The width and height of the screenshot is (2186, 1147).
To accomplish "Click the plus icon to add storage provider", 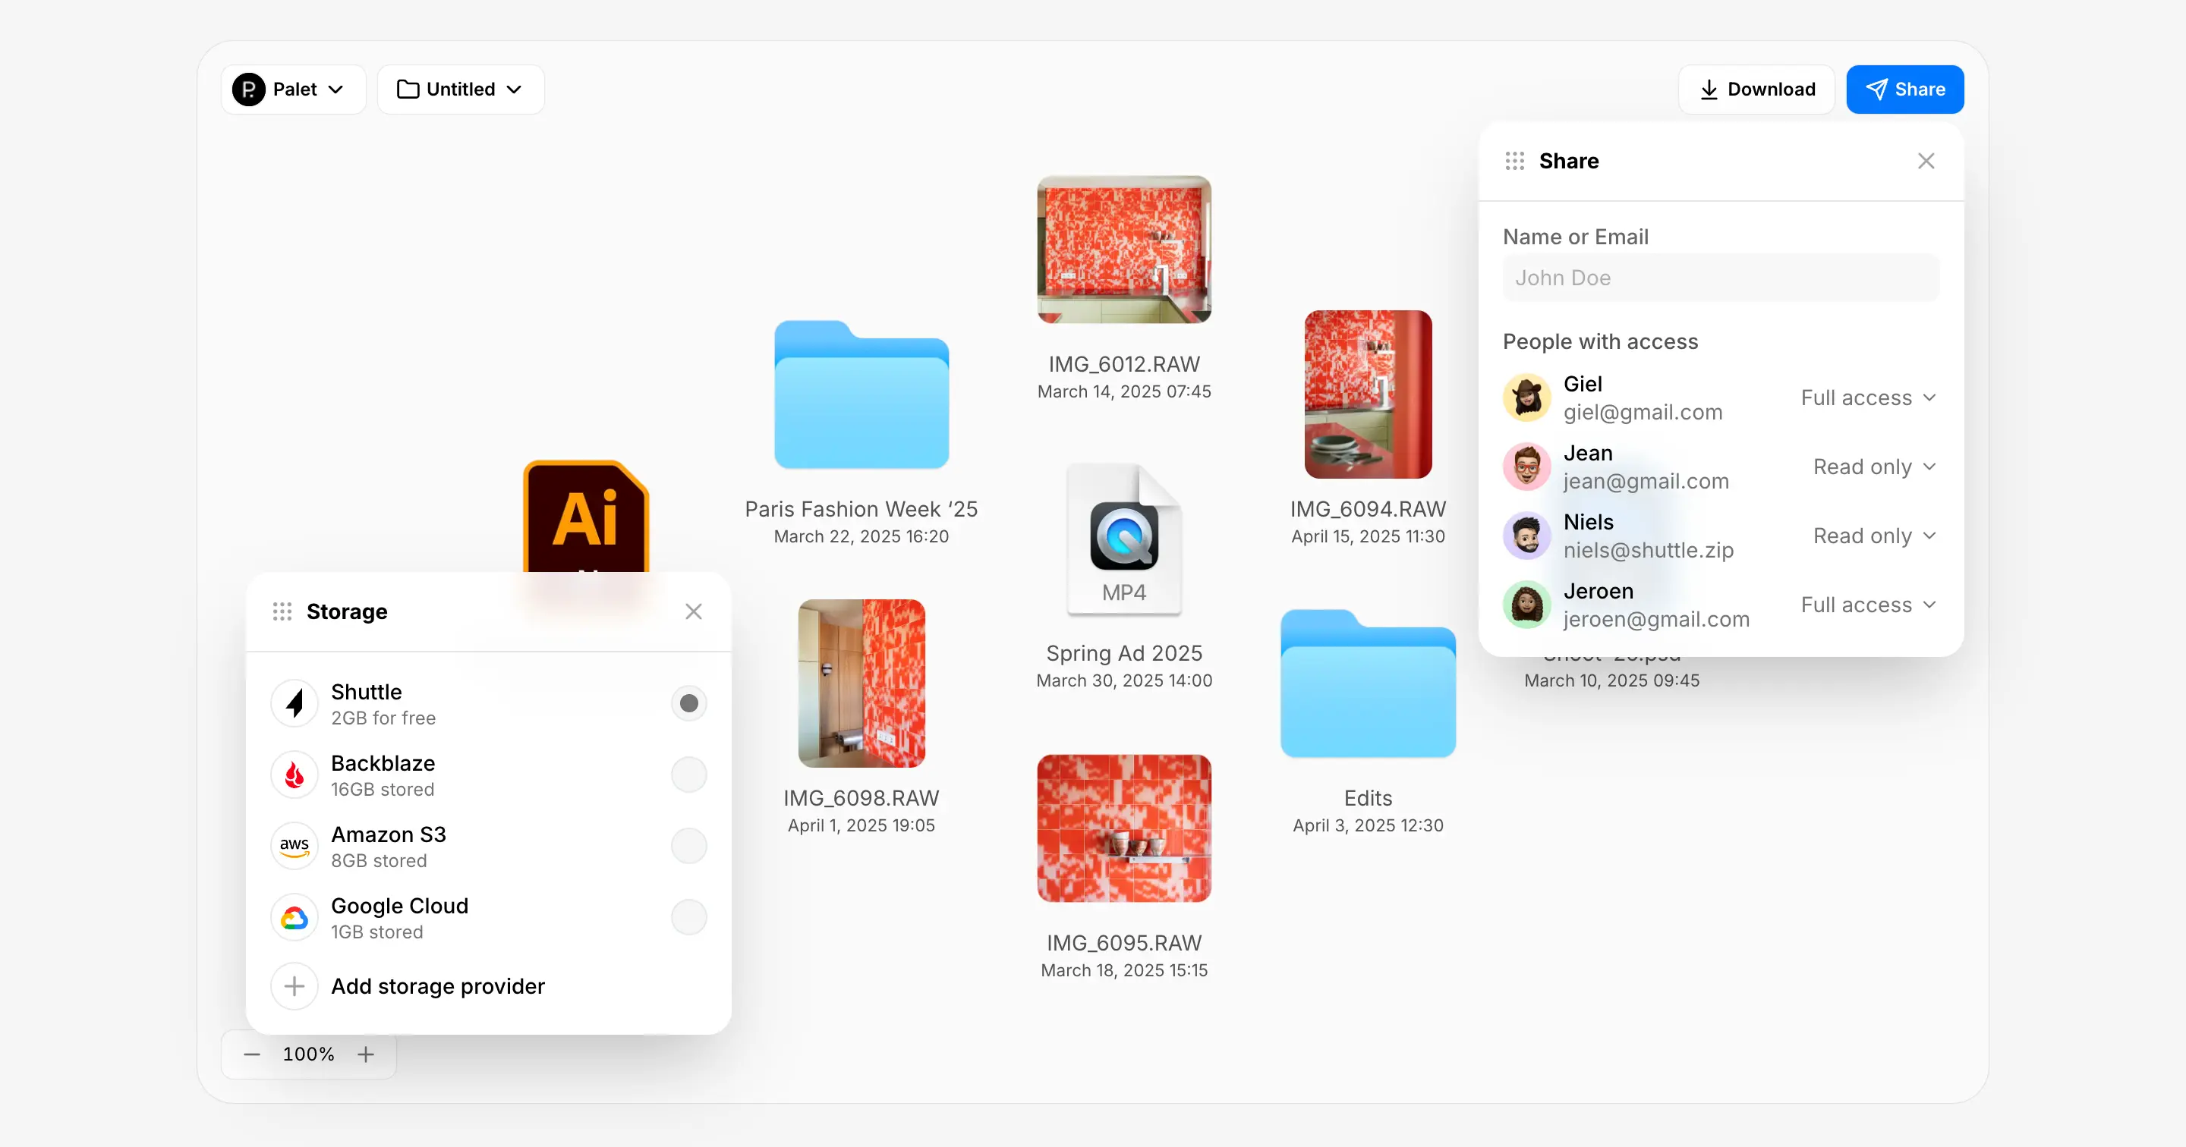I will 295,986.
